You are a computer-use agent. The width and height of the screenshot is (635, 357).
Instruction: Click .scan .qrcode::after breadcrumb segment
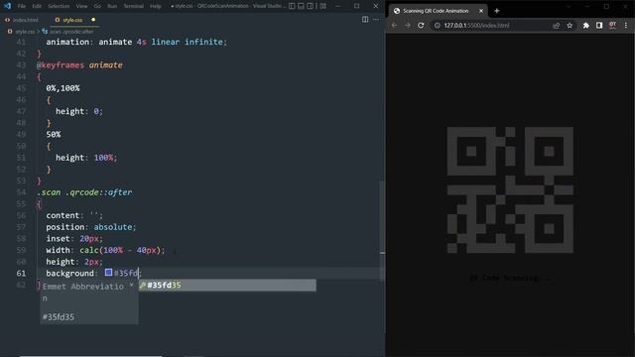71,32
